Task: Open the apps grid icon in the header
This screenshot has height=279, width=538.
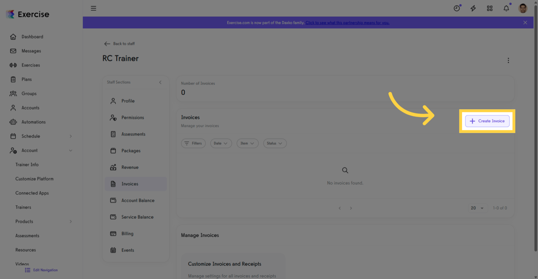Action: point(490,8)
